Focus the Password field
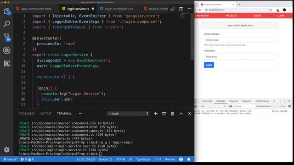Screen dimensions: 294x165 tap(240, 57)
